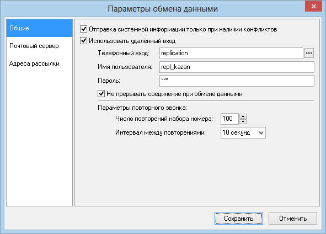Click into the Пароль input field

(x=237, y=81)
